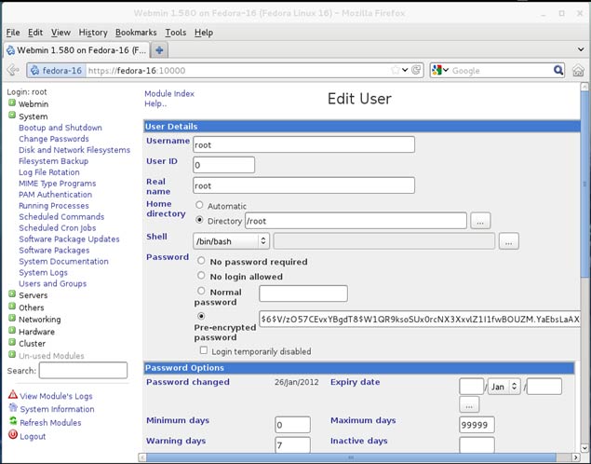Click the Maximum days field
591x464 pixels.
477,425
